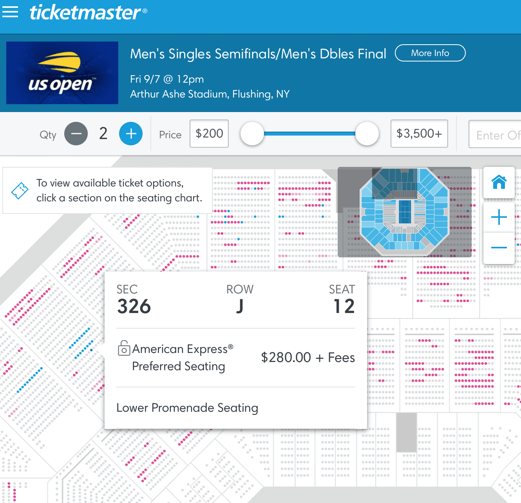Viewport: 521px width, 503px height.
Task: Click the Arthur Ashe Stadium venue text
Action: click(x=210, y=94)
